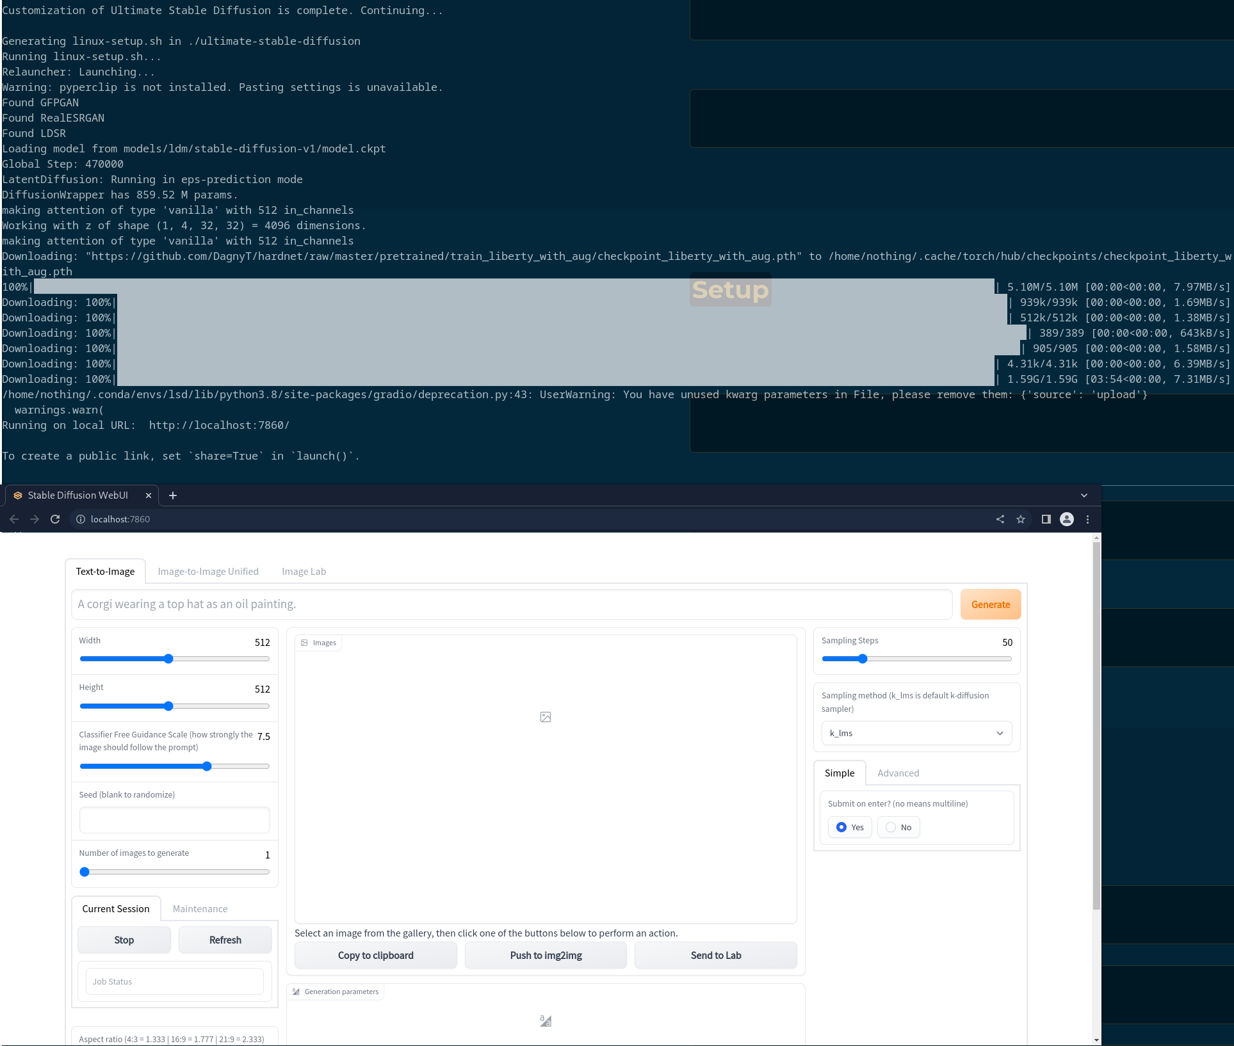Viewport: 1234px width, 1046px height.
Task: Click the browser back arrow
Action: click(x=14, y=519)
